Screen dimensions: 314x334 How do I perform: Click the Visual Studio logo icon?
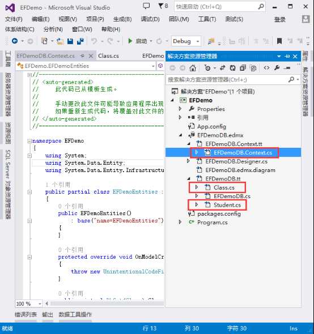10,8
